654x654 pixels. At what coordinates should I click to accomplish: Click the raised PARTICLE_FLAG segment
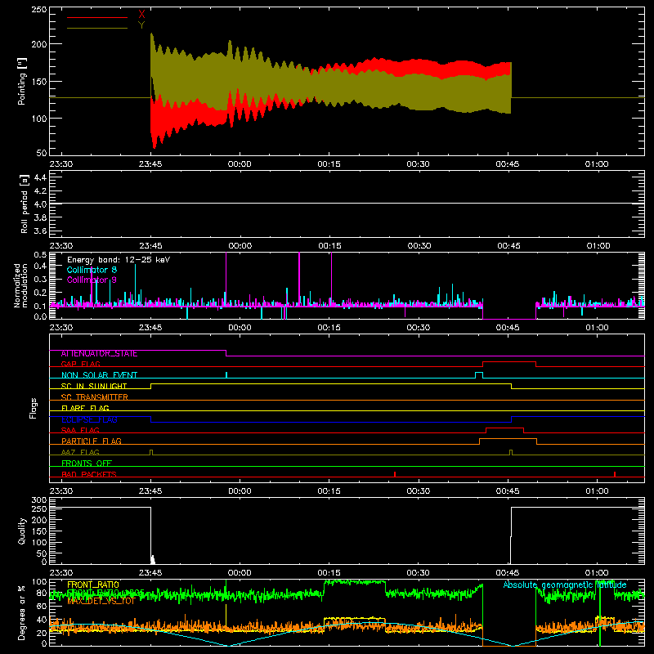[x=508, y=439]
